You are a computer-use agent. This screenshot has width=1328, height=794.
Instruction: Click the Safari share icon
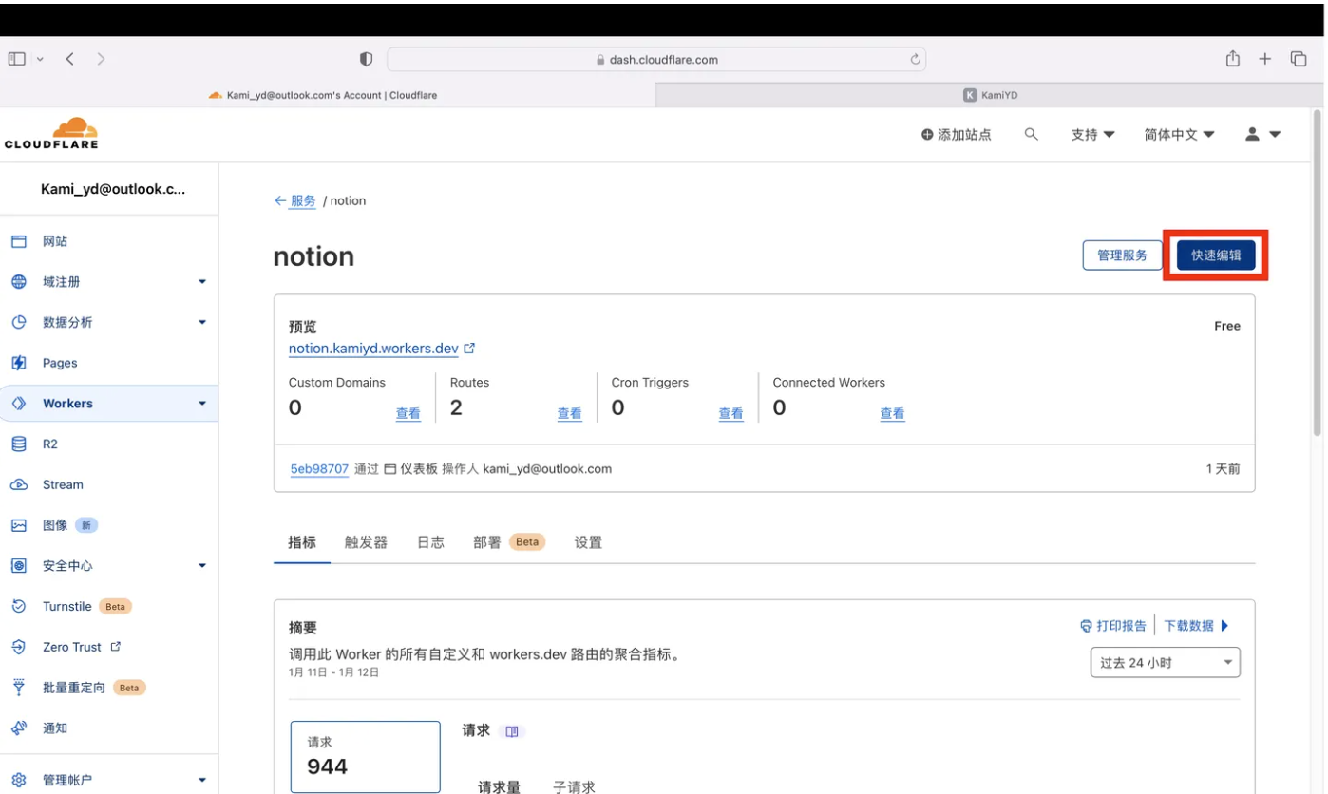click(1232, 59)
